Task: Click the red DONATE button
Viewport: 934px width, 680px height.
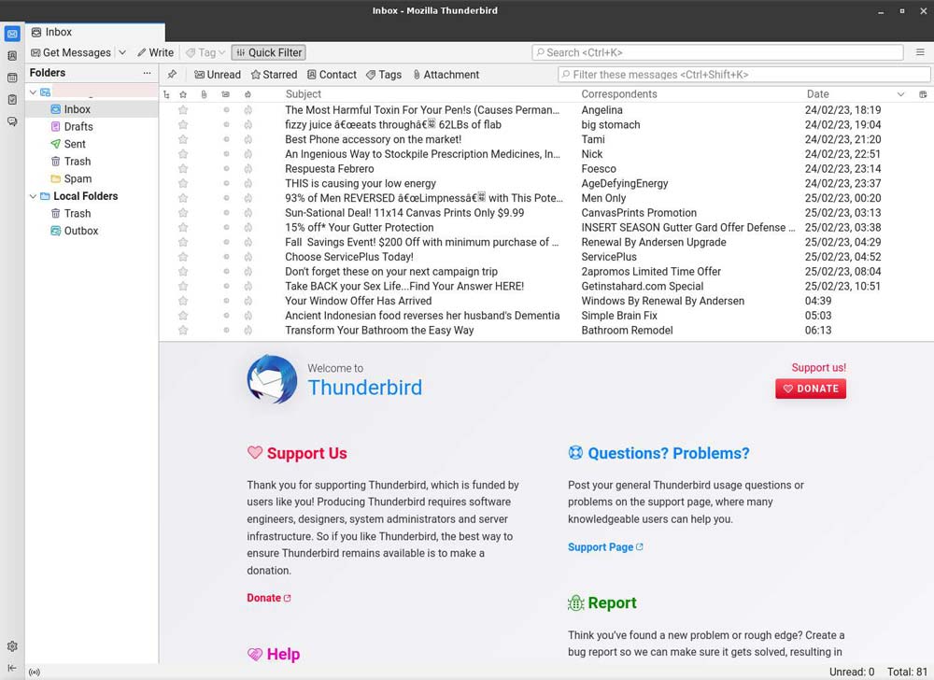Action: pyautogui.click(x=810, y=389)
